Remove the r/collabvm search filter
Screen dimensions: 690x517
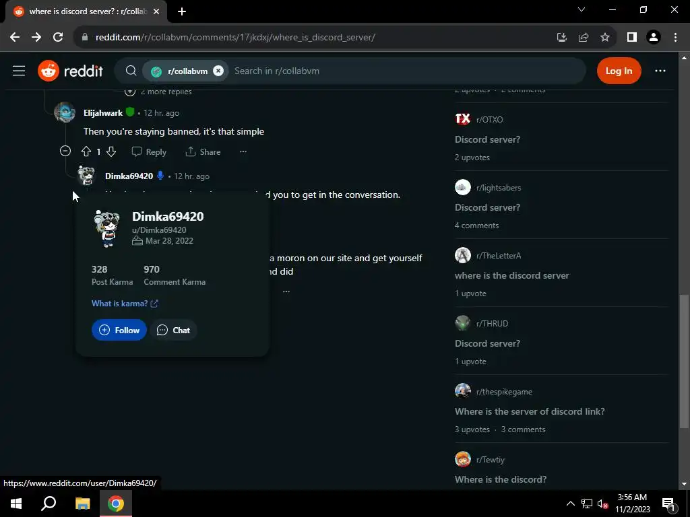[x=218, y=71]
